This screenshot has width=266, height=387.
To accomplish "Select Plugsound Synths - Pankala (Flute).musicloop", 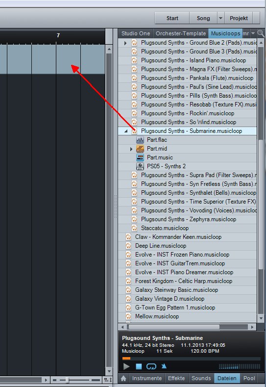I will pyautogui.click(x=187, y=78).
